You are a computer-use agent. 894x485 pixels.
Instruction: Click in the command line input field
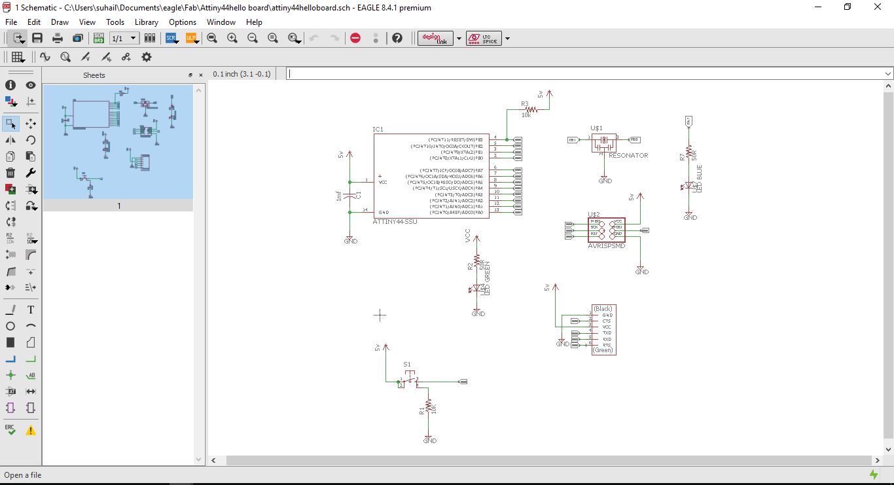(584, 74)
